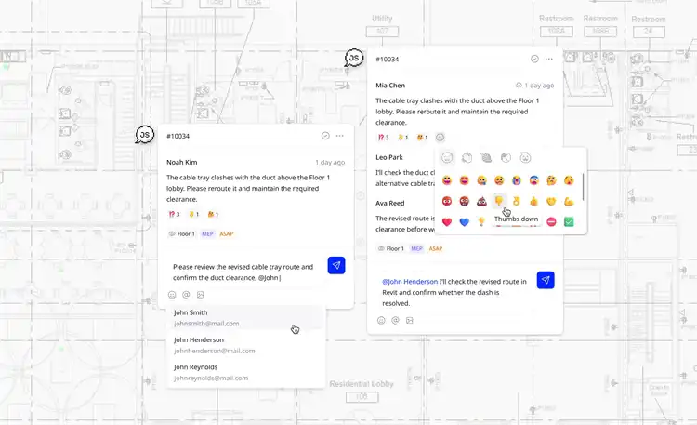The height and width of the screenshot is (425, 697).
Task: Toggle the ⁉ 3 reaction on Noah Kim's comment
Action: (174, 214)
